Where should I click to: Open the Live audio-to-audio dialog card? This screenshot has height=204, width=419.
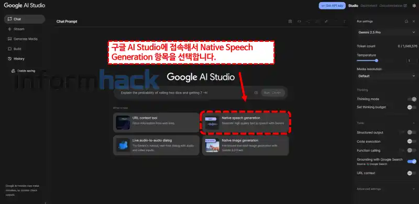(x=156, y=145)
